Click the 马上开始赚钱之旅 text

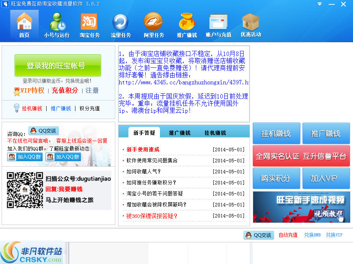pyautogui.click(x=69, y=200)
